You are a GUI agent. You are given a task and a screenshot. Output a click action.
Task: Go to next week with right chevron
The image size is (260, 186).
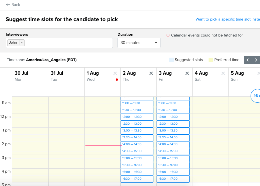(256, 60)
